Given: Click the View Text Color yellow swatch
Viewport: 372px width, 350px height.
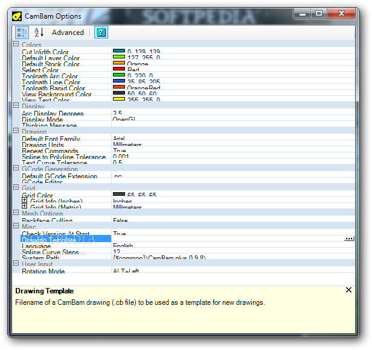Looking at the screenshot, I should [119, 99].
